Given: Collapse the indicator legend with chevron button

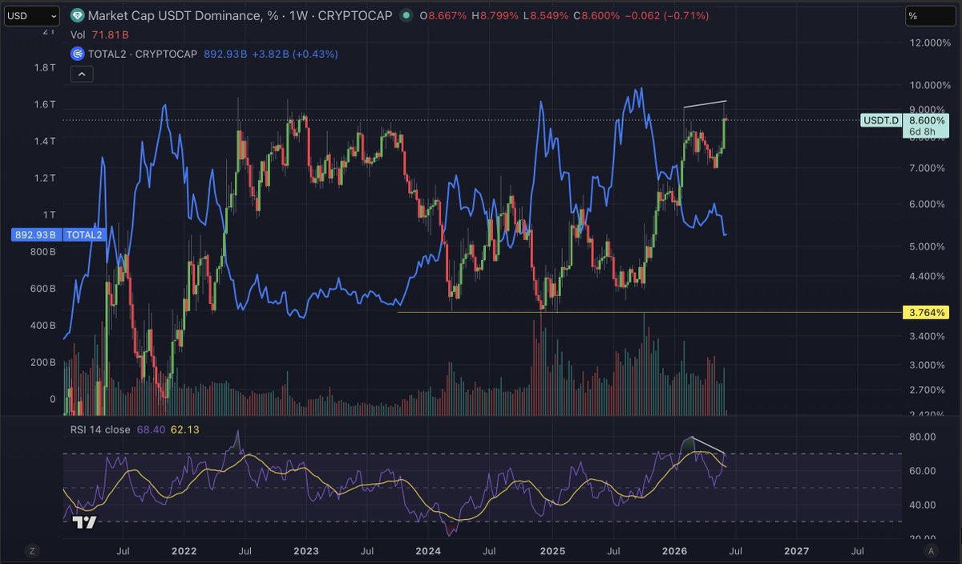Looking at the screenshot, I should click(83, 75).
